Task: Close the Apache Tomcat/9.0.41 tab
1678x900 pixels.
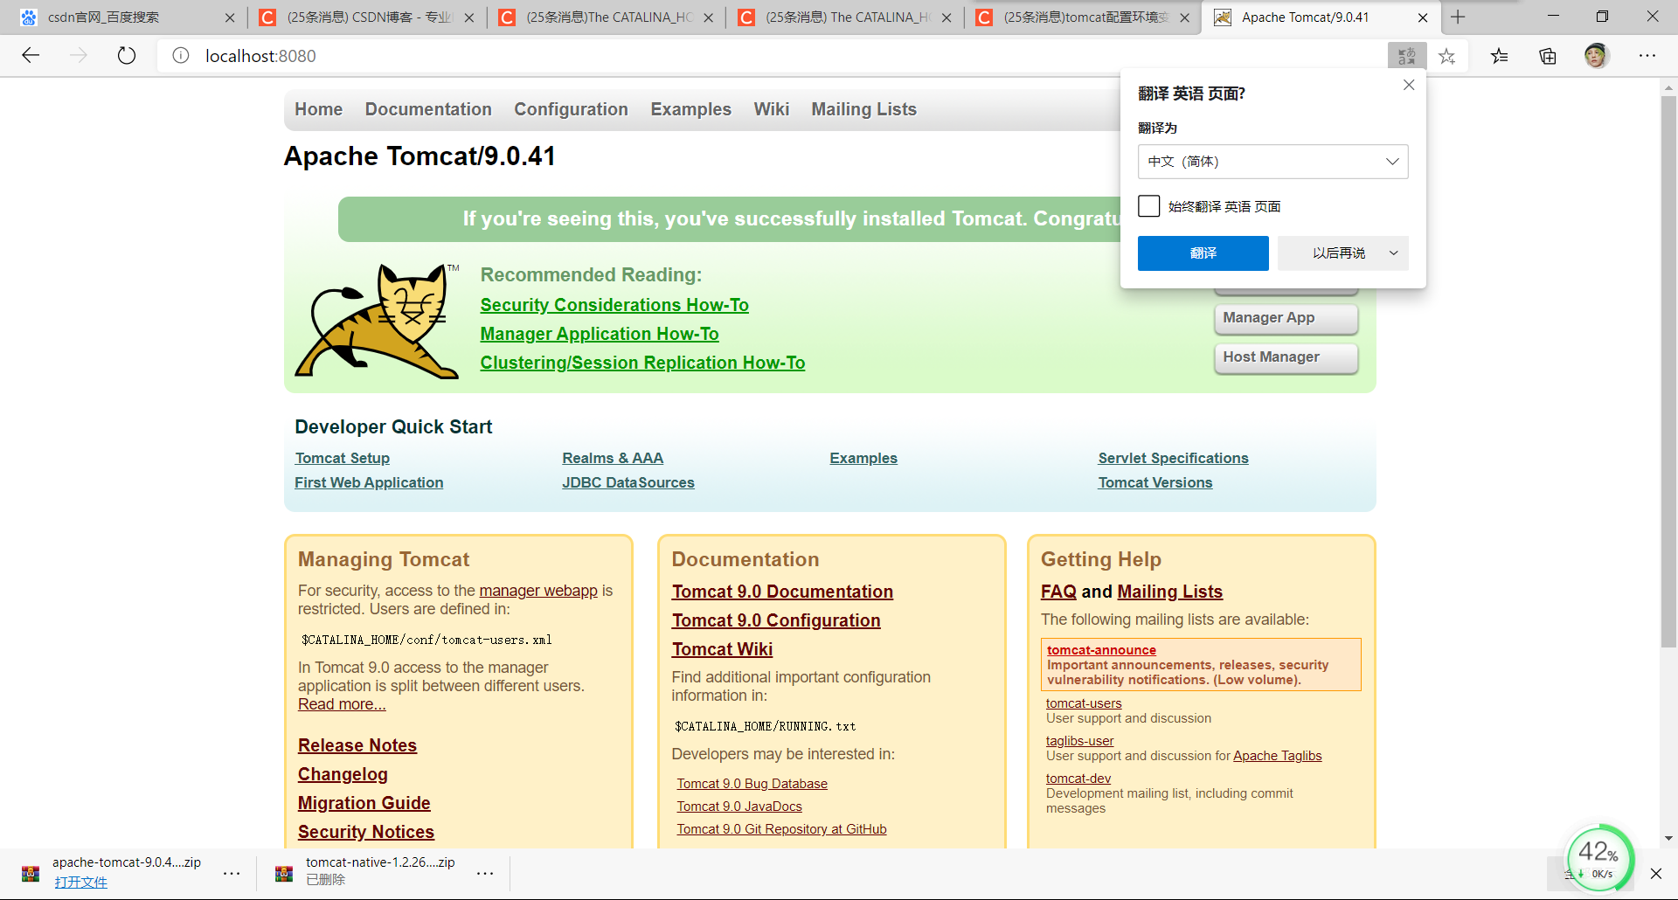Action: pos(1423,17)
